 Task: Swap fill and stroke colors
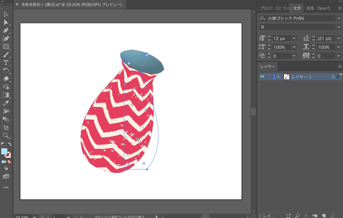(10, 144)
